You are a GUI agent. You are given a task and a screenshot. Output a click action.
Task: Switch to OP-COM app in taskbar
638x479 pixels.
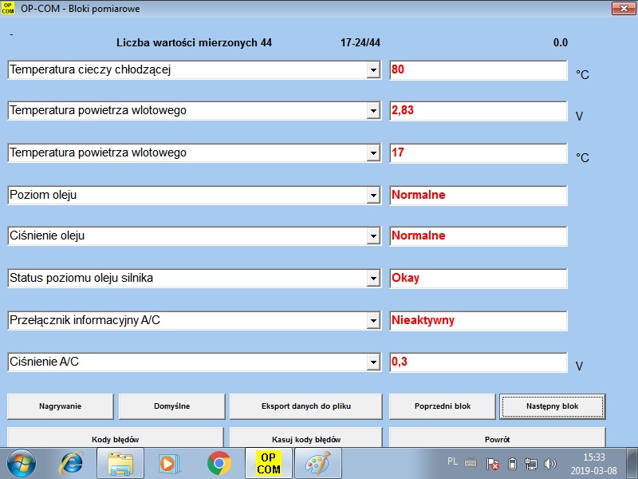[x=269, y=463]
